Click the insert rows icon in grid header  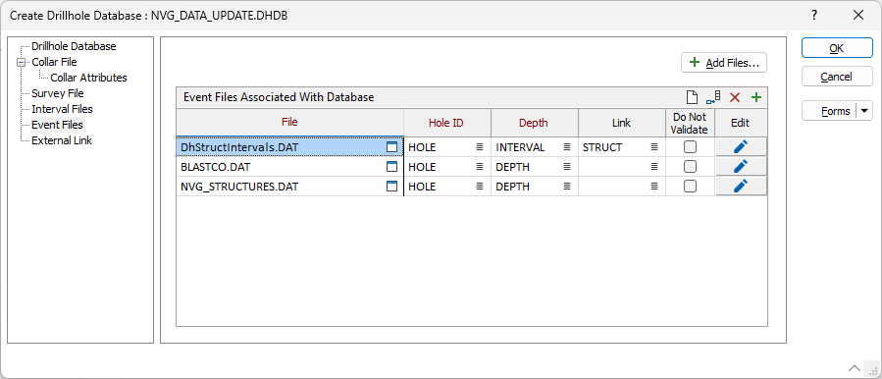[x=713, y=97]
